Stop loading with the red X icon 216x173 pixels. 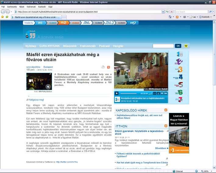pos(172,12)
